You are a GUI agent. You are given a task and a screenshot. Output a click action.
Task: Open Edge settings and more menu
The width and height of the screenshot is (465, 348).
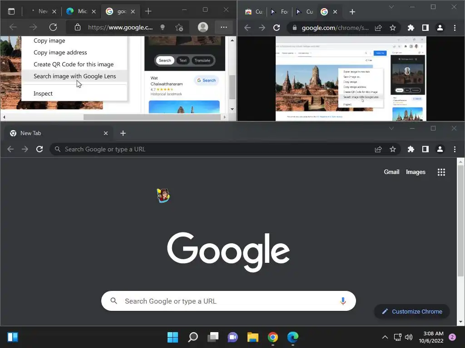pyautogui.click(x=223, y=27)
